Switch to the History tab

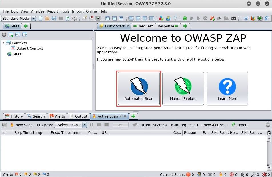pos(14,116)
